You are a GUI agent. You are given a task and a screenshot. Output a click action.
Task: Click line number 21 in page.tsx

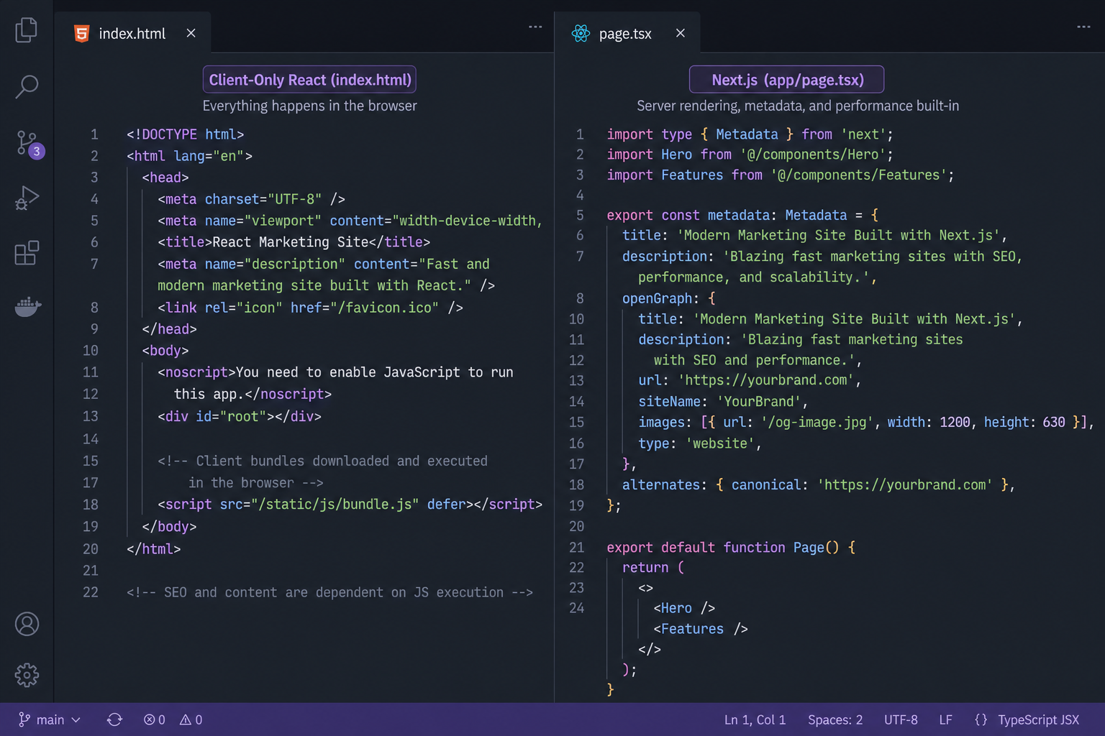tap(576, 547)
